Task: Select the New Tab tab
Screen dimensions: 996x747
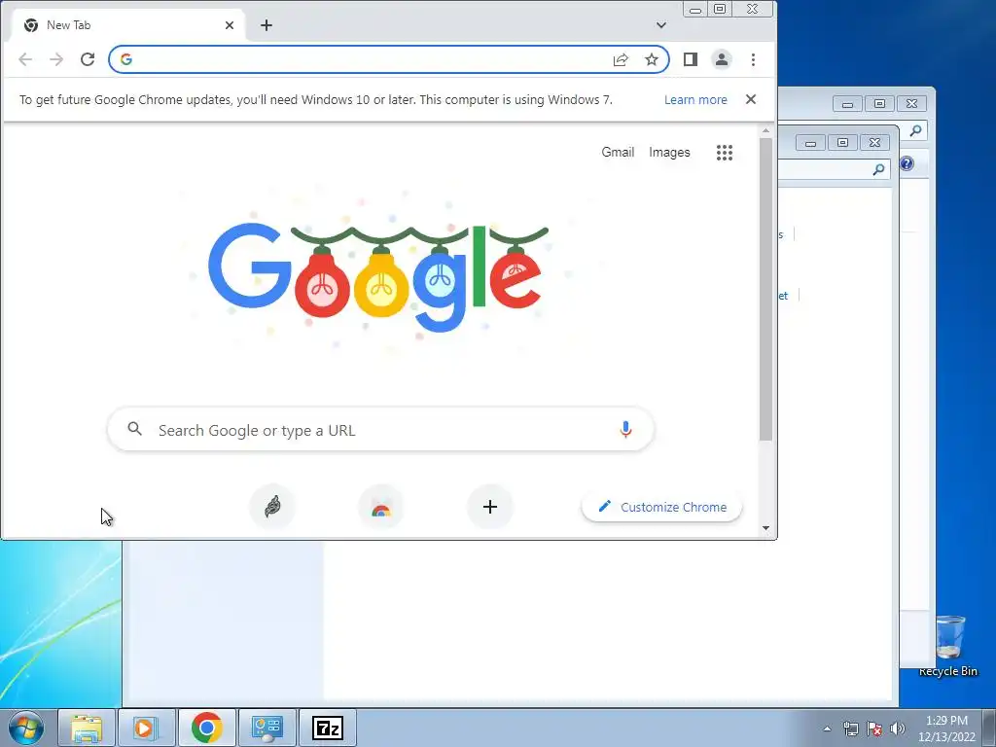Action: pyautogui.click(x=127, y=25)
